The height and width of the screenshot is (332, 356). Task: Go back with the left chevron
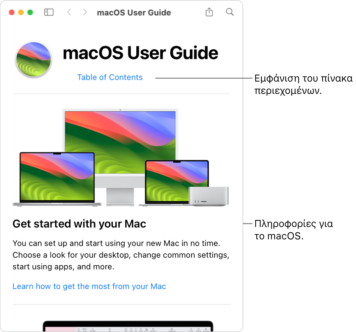pos(69,12)
